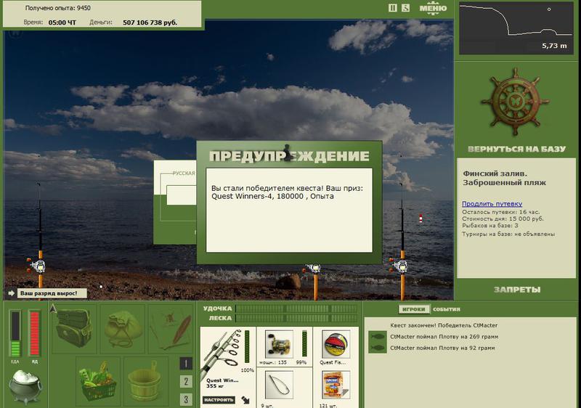This screenshot has height=408, width=581.
Task: Click the Турниры на базе: не объявлены text
Action: coord(508,234)
